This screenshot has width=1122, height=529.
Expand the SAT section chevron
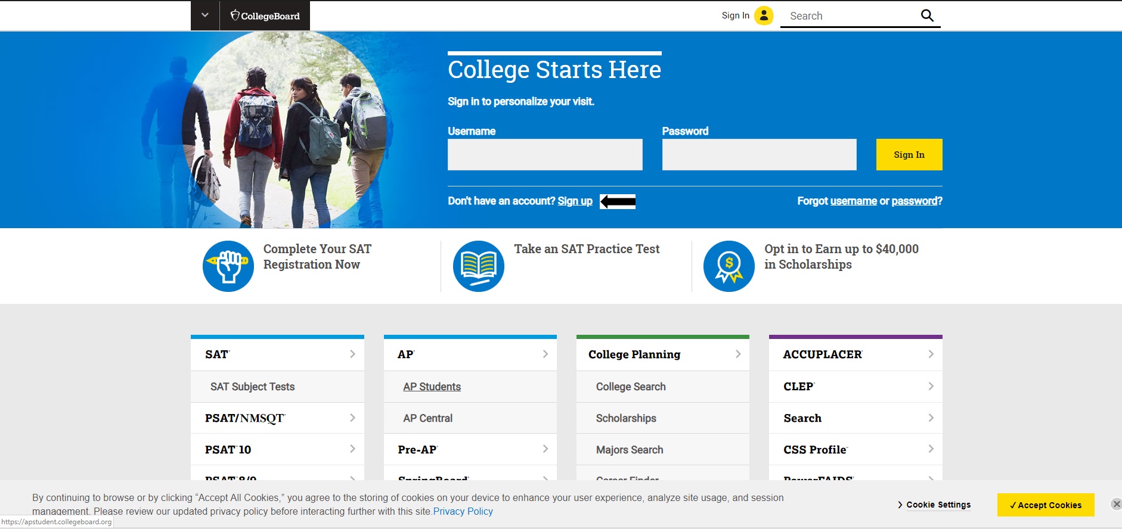(352, 354)
